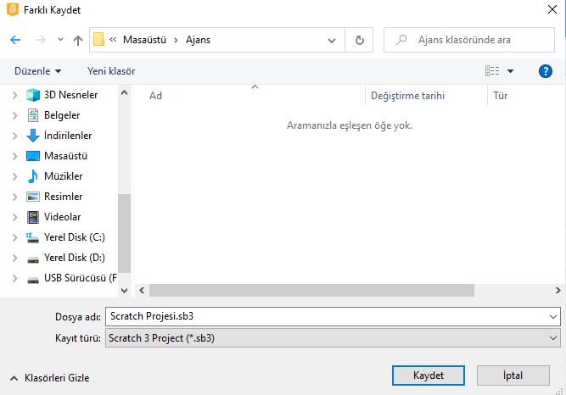This screenshot has width=566, height=395.
Task: Open Resimler folder in sidebar
Action: pos(63,197)
